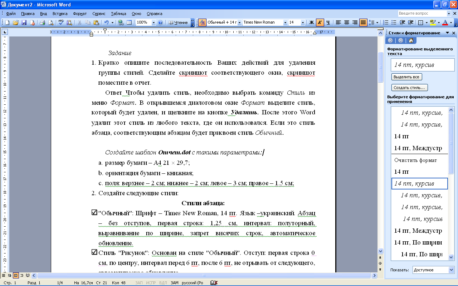This screenshot has height=286, width=458.
Task: Switch to Web Layout view button
Action: tap(10, 276)
